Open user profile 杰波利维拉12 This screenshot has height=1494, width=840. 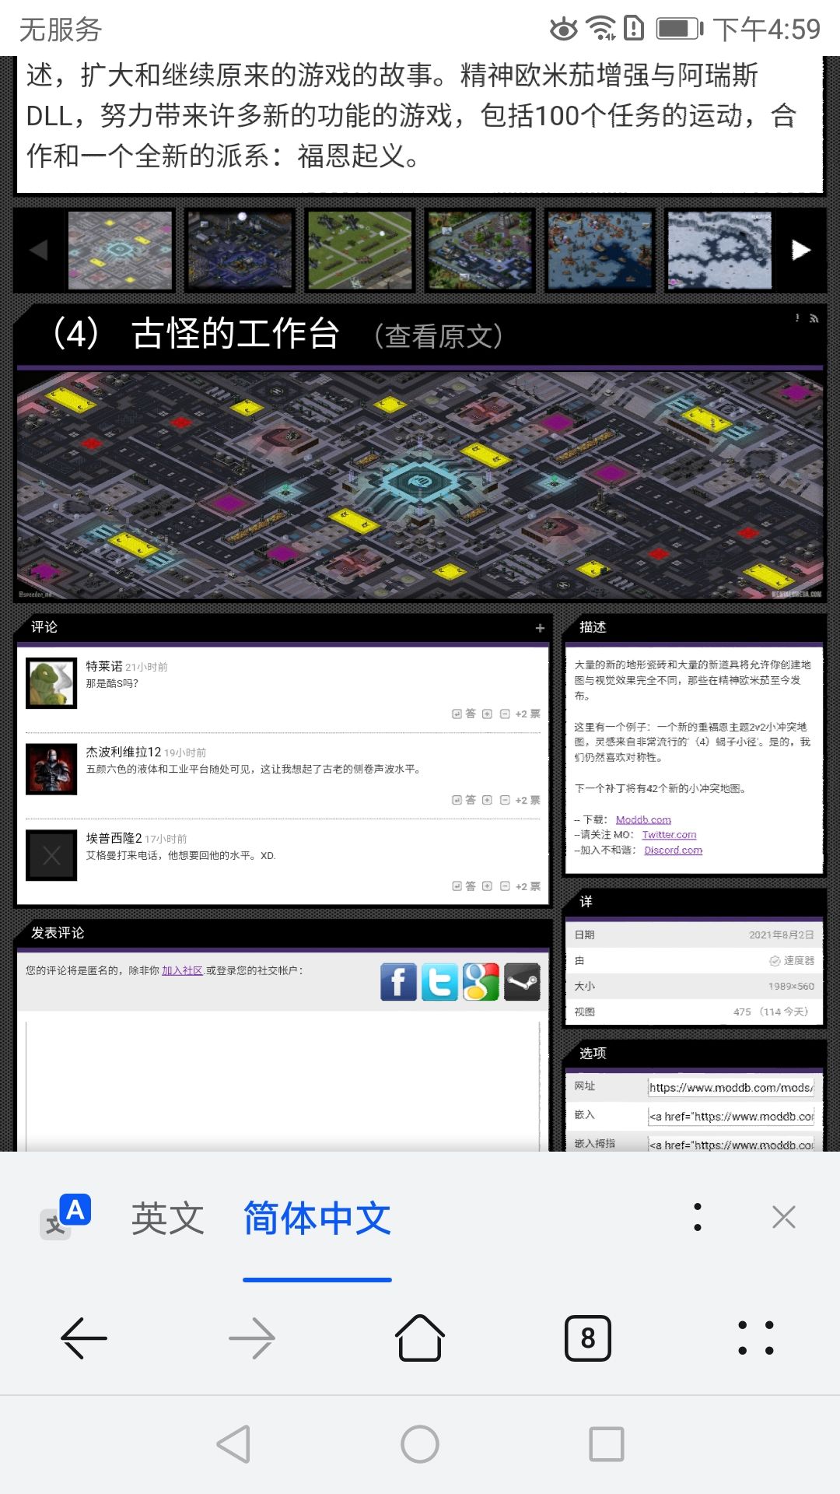pyautogui.click(x=123, y=752)
